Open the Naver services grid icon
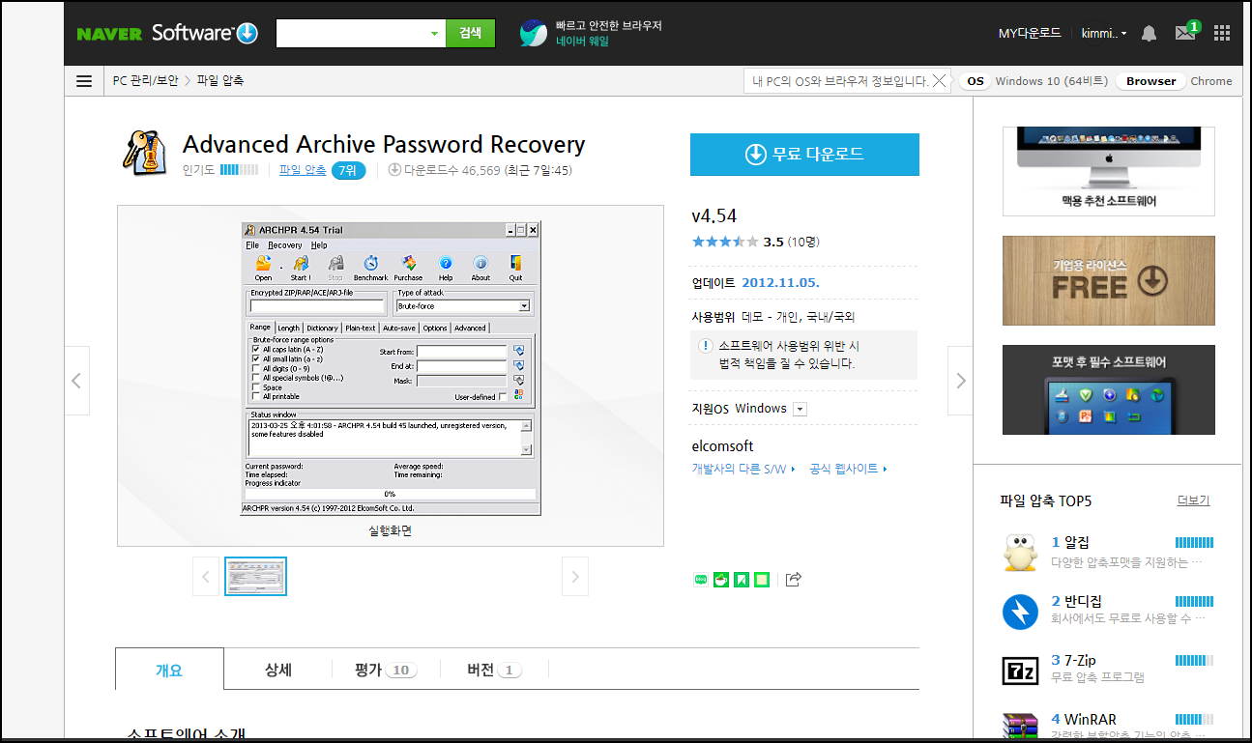The image size is (1252, 743). [1222, 33]
